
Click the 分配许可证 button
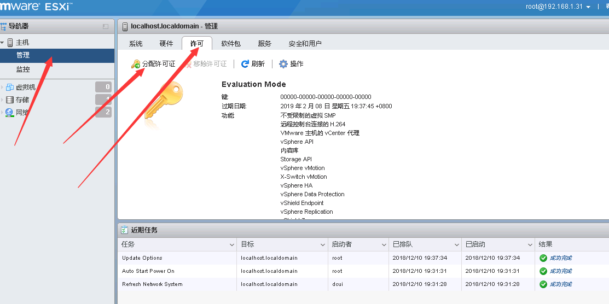pos(153,64)
